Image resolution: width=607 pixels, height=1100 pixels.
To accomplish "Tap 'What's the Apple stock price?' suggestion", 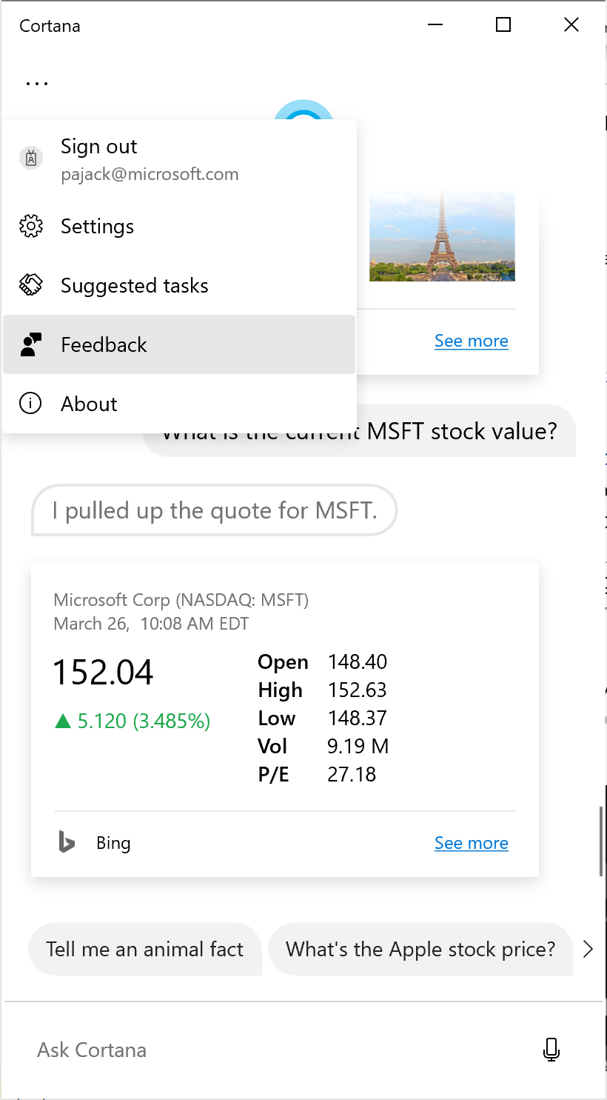I will [420, 949].
